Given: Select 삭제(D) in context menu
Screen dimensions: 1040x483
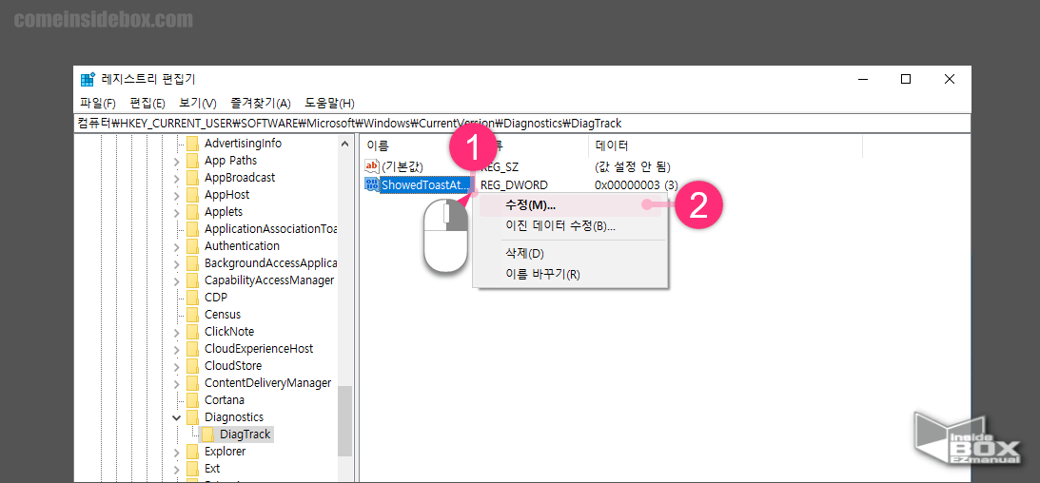Looking at the screenshot, I should [524, 254].
